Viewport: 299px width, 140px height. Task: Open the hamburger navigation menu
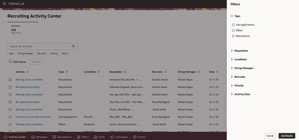click(4, 4)
